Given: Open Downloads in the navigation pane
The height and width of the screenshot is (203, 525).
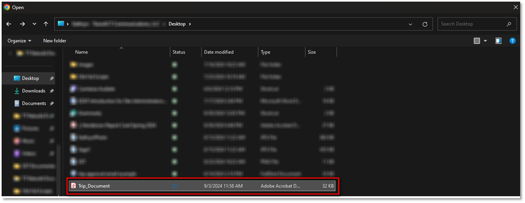Looking at the screenshot, I should point(33,91).
